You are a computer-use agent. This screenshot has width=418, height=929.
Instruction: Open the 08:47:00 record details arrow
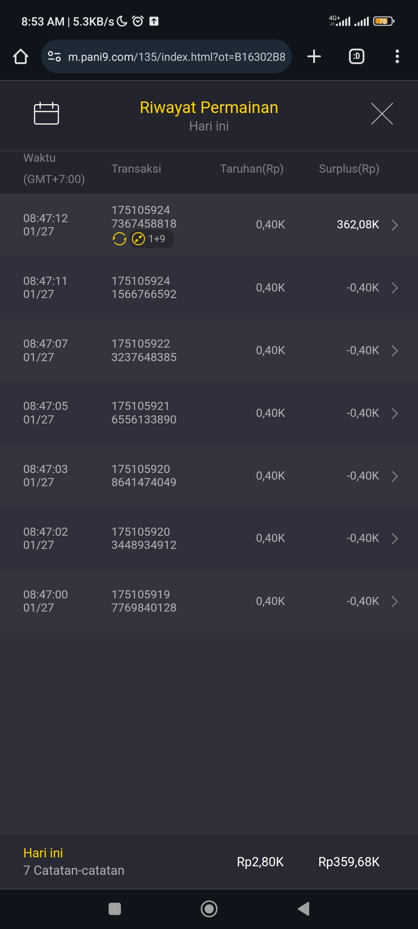pos(394,602)
